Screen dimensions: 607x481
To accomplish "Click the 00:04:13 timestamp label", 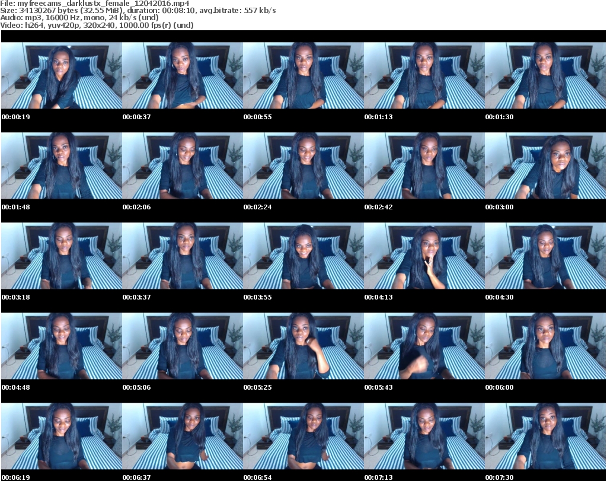I will click(379, 297).
